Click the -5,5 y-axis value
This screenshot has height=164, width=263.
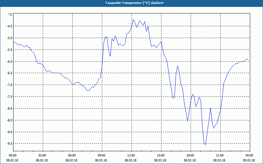click(9, 50)
